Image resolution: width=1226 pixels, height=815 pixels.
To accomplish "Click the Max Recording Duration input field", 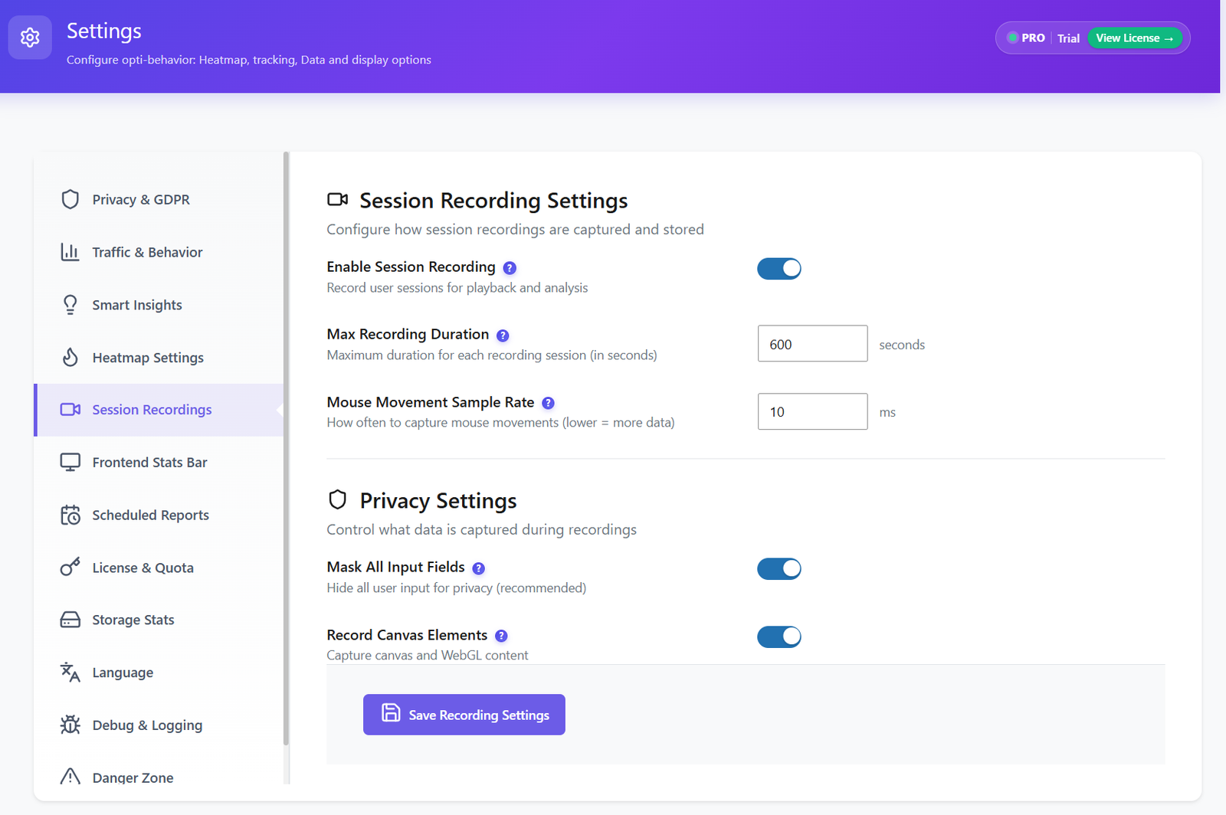I will point(813,344).
